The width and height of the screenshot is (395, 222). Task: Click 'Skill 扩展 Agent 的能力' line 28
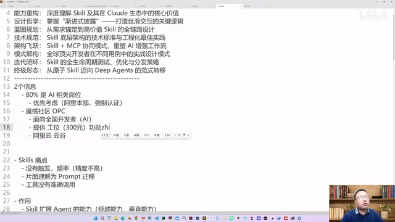tap(59, 209)
